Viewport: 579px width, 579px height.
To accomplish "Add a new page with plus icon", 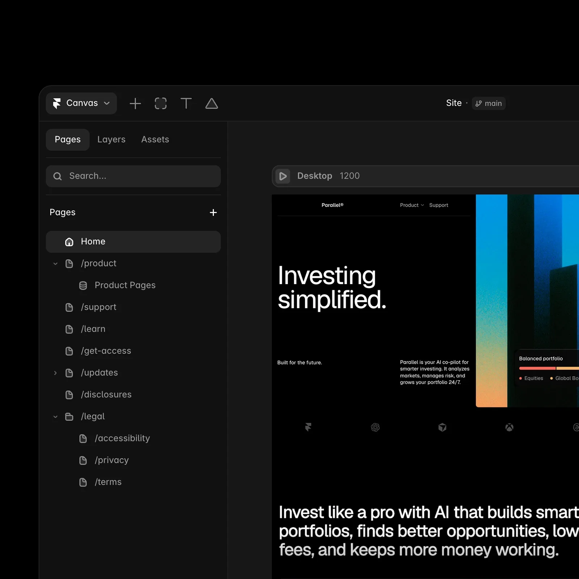I will tap(213, 212).
